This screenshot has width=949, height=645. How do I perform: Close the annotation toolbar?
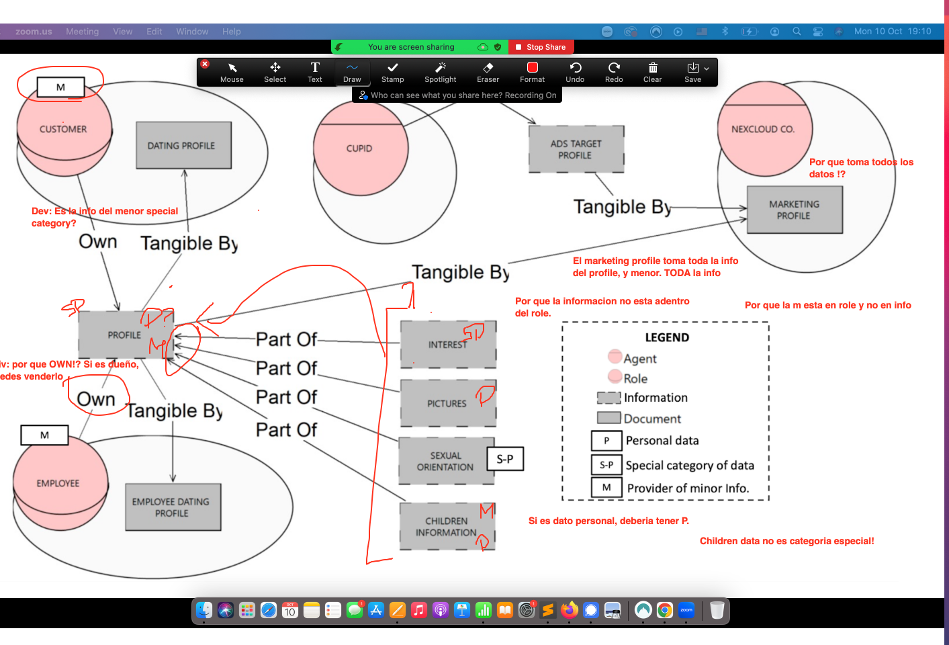(205, 64)
